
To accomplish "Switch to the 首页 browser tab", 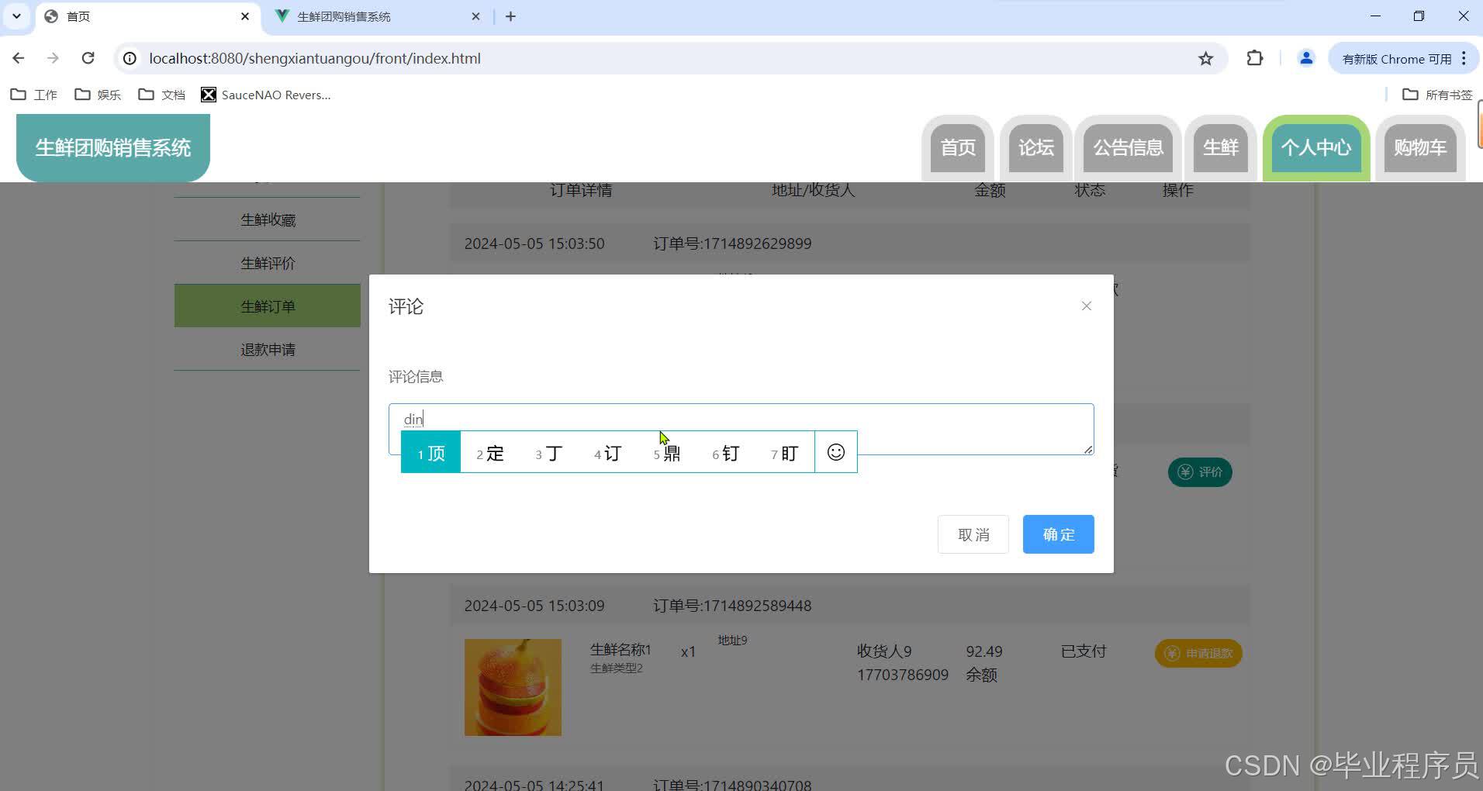I will [147, 16].
